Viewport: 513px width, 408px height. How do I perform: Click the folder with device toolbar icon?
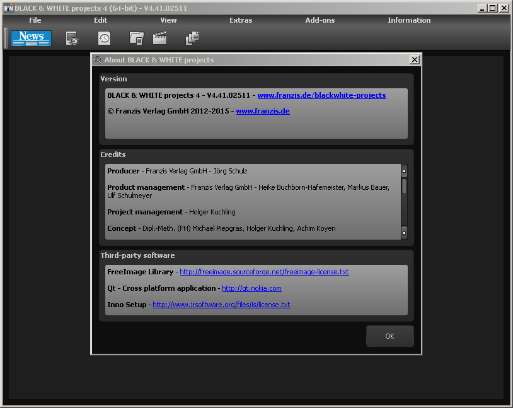click(136, 38)
